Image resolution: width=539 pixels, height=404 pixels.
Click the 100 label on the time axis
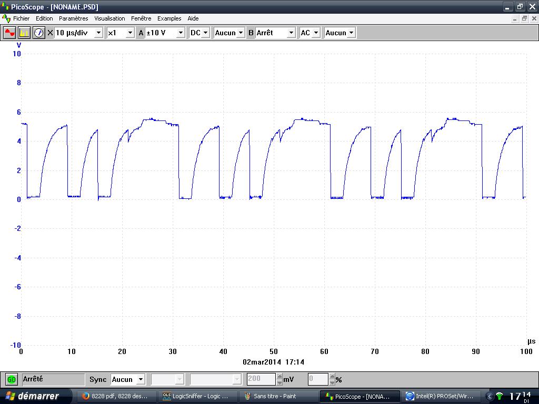(526, 351)
